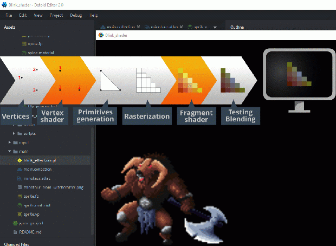Click the Blink_shader game window title bar
The image size is (336, 246).
click(x=216, y=35)
